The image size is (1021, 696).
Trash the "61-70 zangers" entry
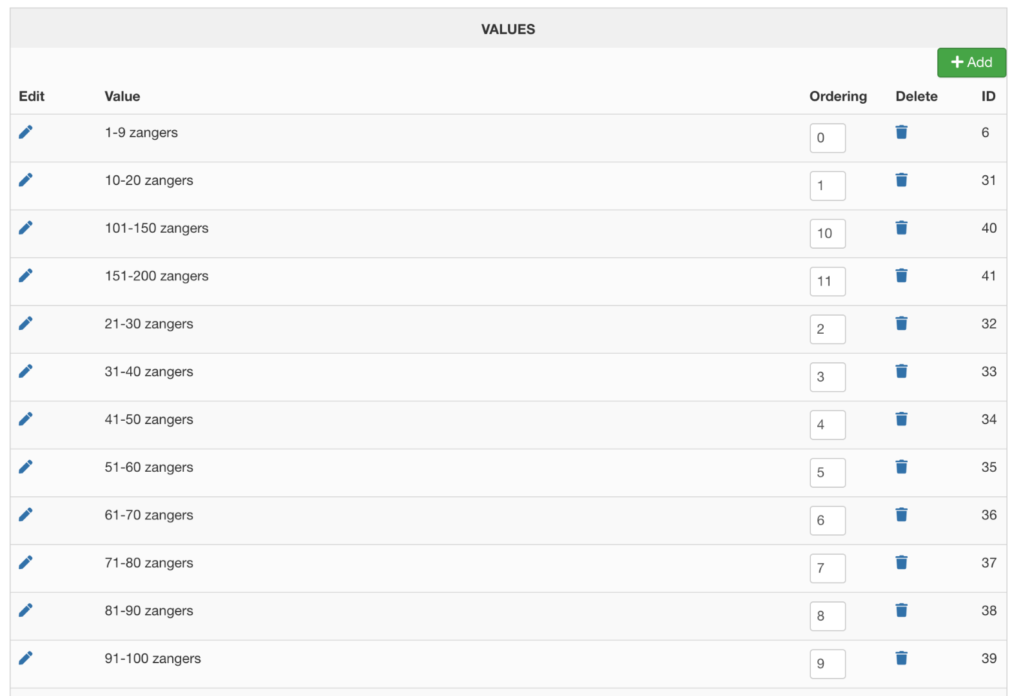[901, 514]
